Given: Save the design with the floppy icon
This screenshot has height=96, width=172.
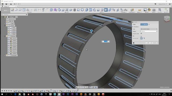Looking at the screenshot, I should coord(11,4).
